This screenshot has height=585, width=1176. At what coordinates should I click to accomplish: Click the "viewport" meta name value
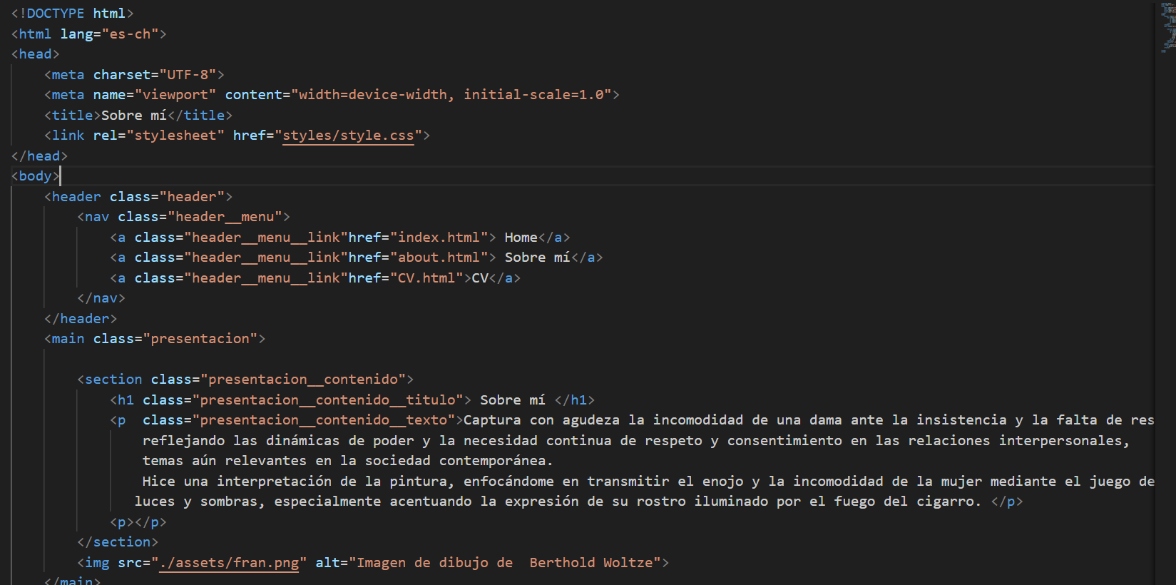point(175,95)
